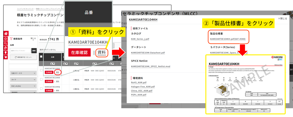The height and width of the screenshot is (117, 293).
Task: Check the box for row KAM03AR70E104KQ
Action: 41,88
